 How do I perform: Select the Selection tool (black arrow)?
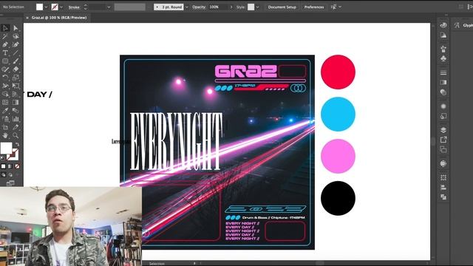5,28
